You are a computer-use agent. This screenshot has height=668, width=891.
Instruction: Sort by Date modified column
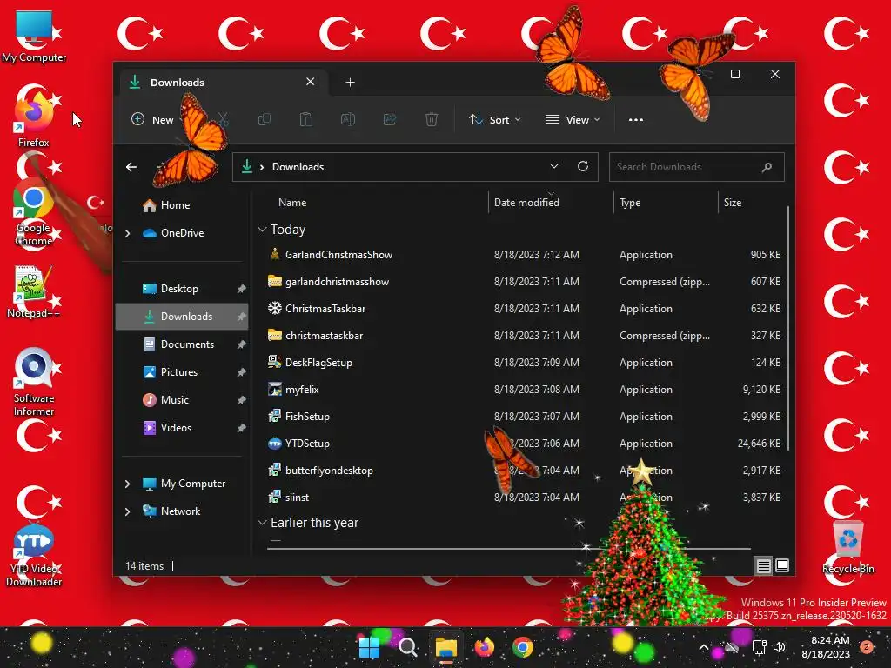(526, 203)
